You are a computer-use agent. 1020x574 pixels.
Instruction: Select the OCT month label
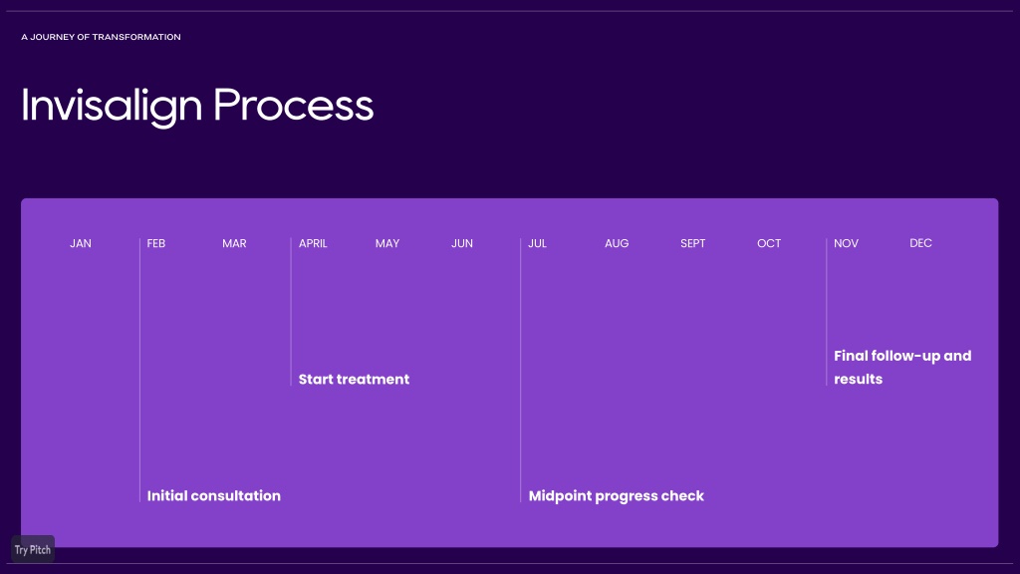(x=769, y=243)
